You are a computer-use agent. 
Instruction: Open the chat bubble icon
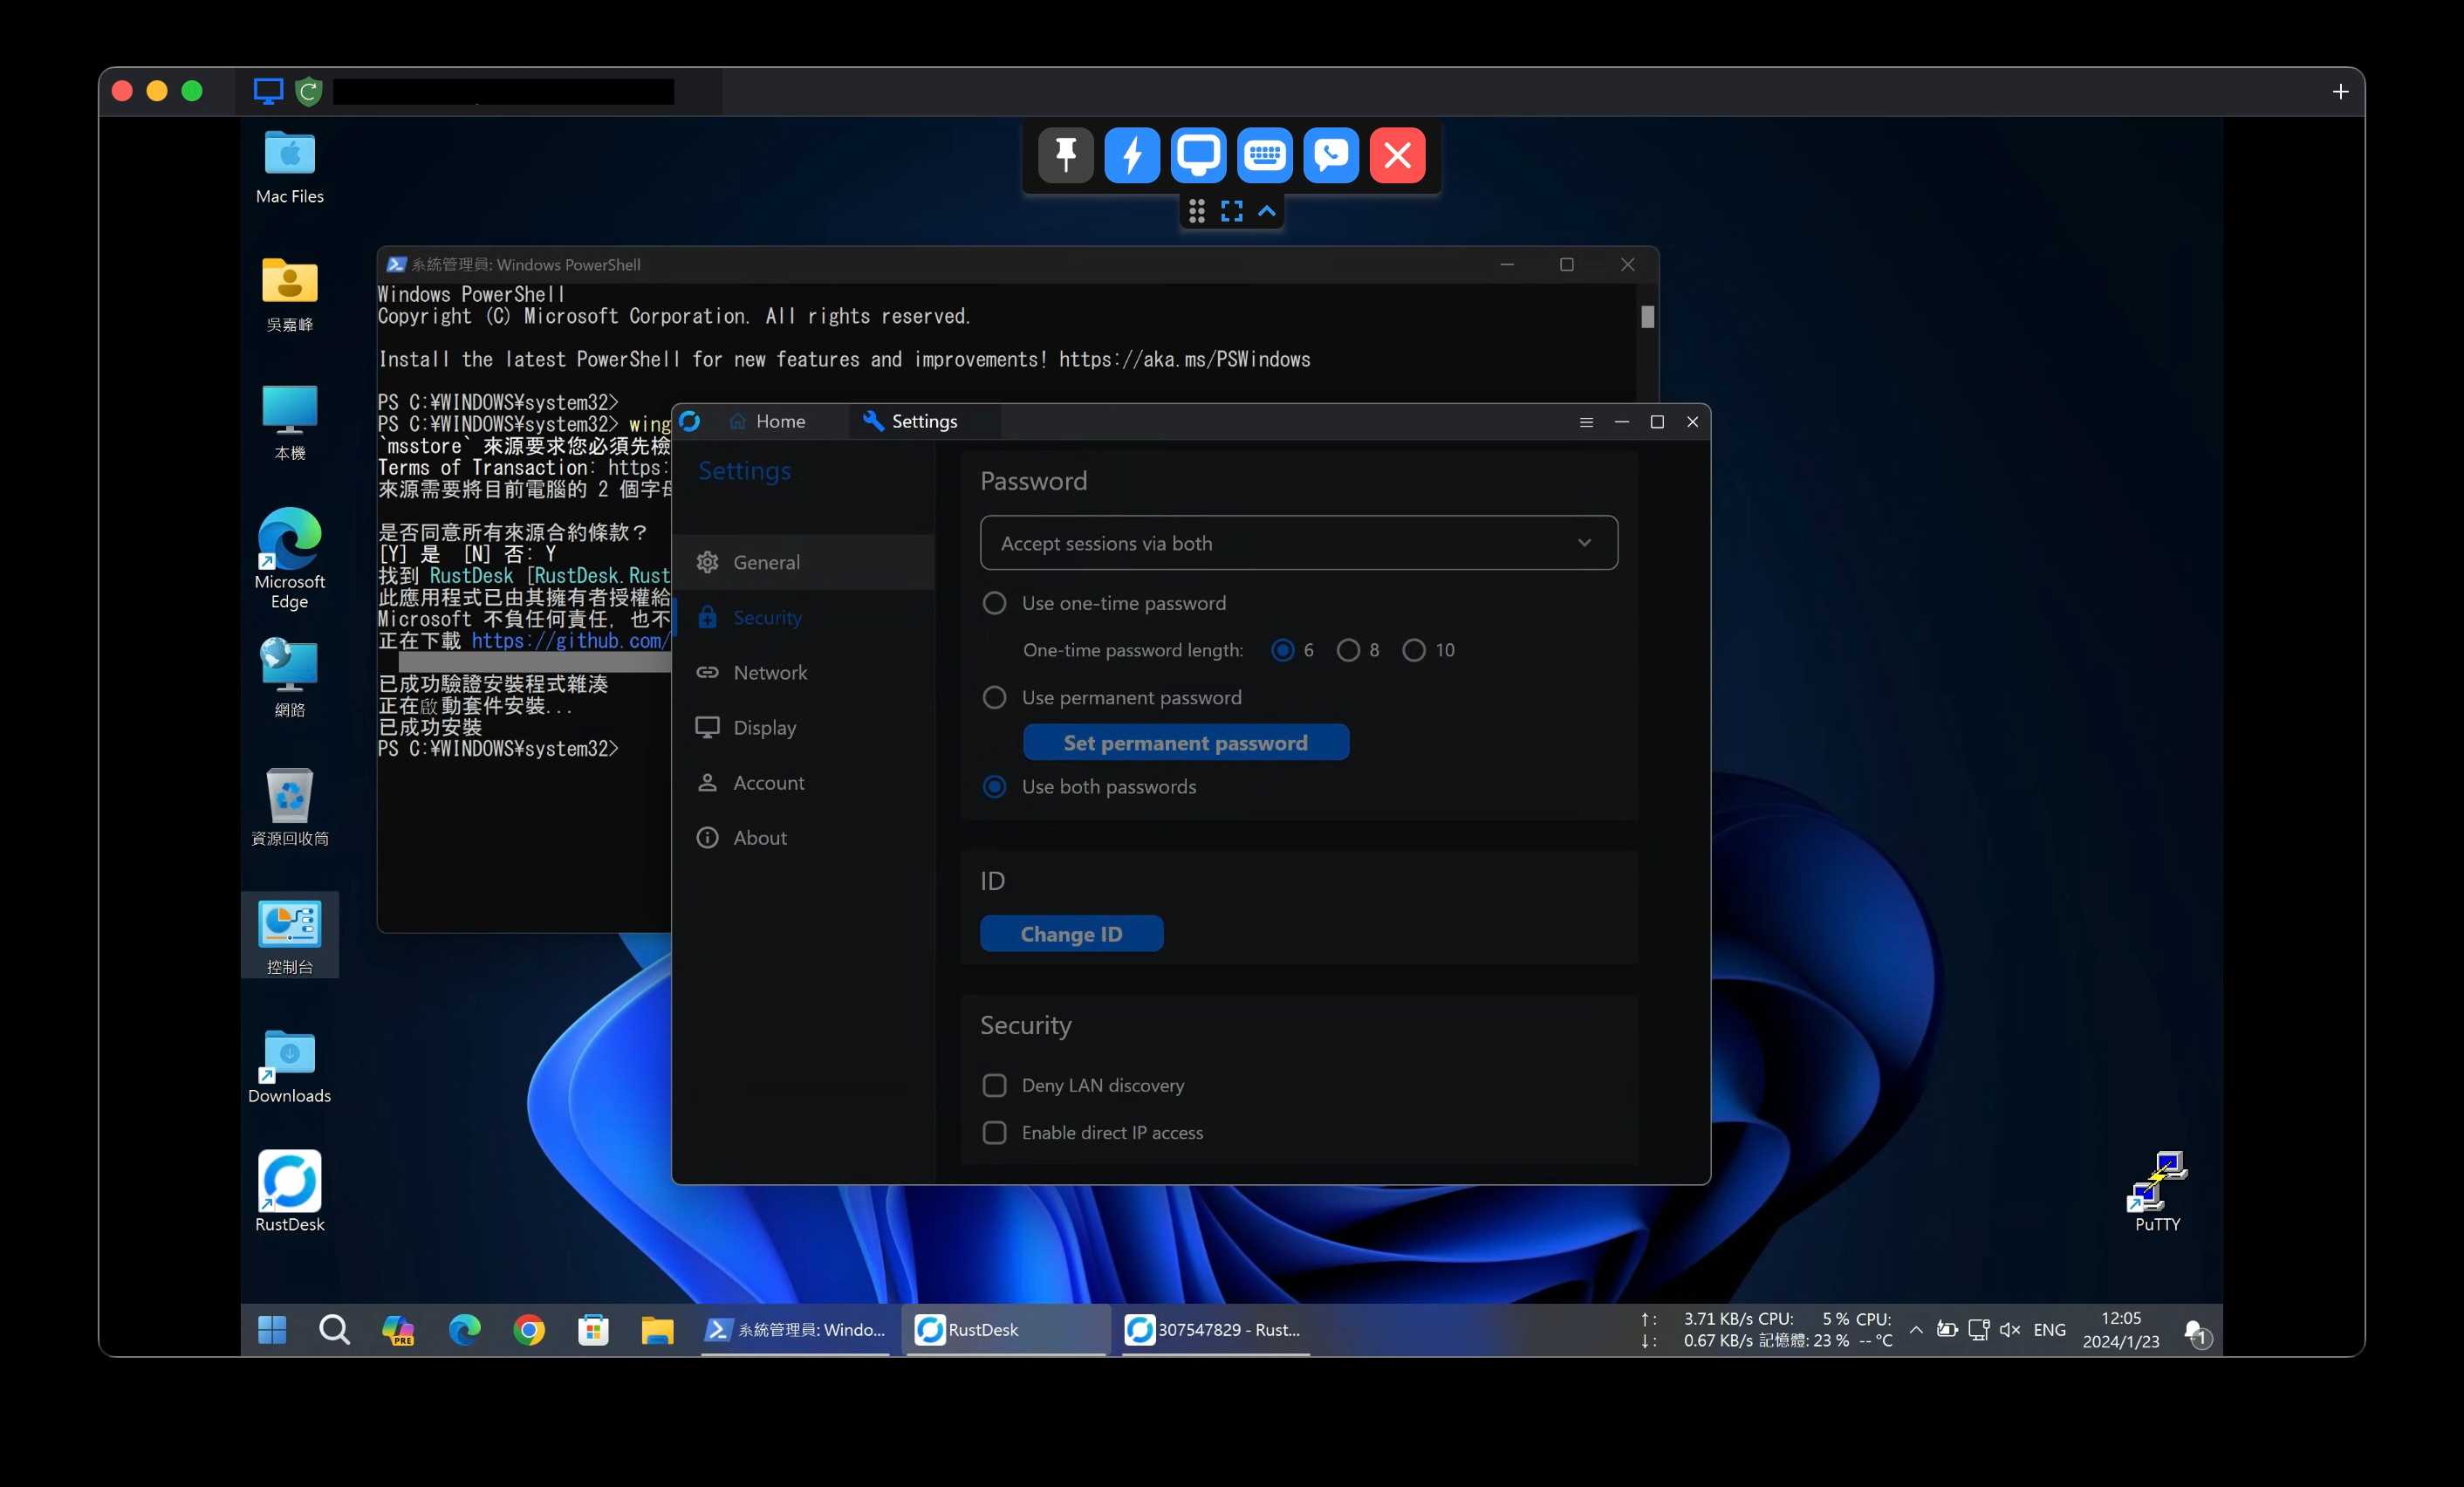(x=1331, y=155)
